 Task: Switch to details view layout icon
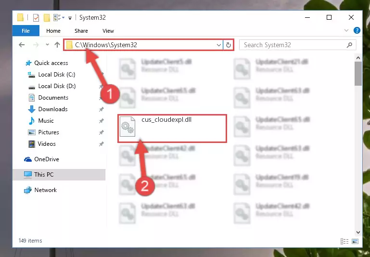344,241
